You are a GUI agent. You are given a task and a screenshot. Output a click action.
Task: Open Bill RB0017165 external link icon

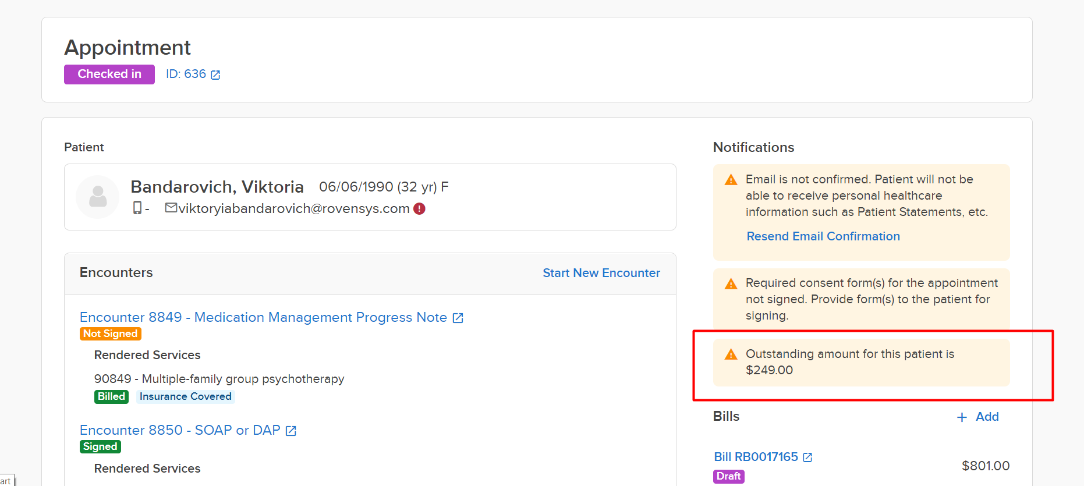[807, 457]
